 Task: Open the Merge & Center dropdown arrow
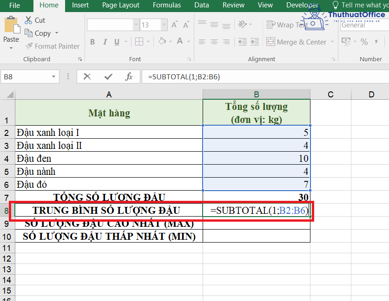pos(333,42)
